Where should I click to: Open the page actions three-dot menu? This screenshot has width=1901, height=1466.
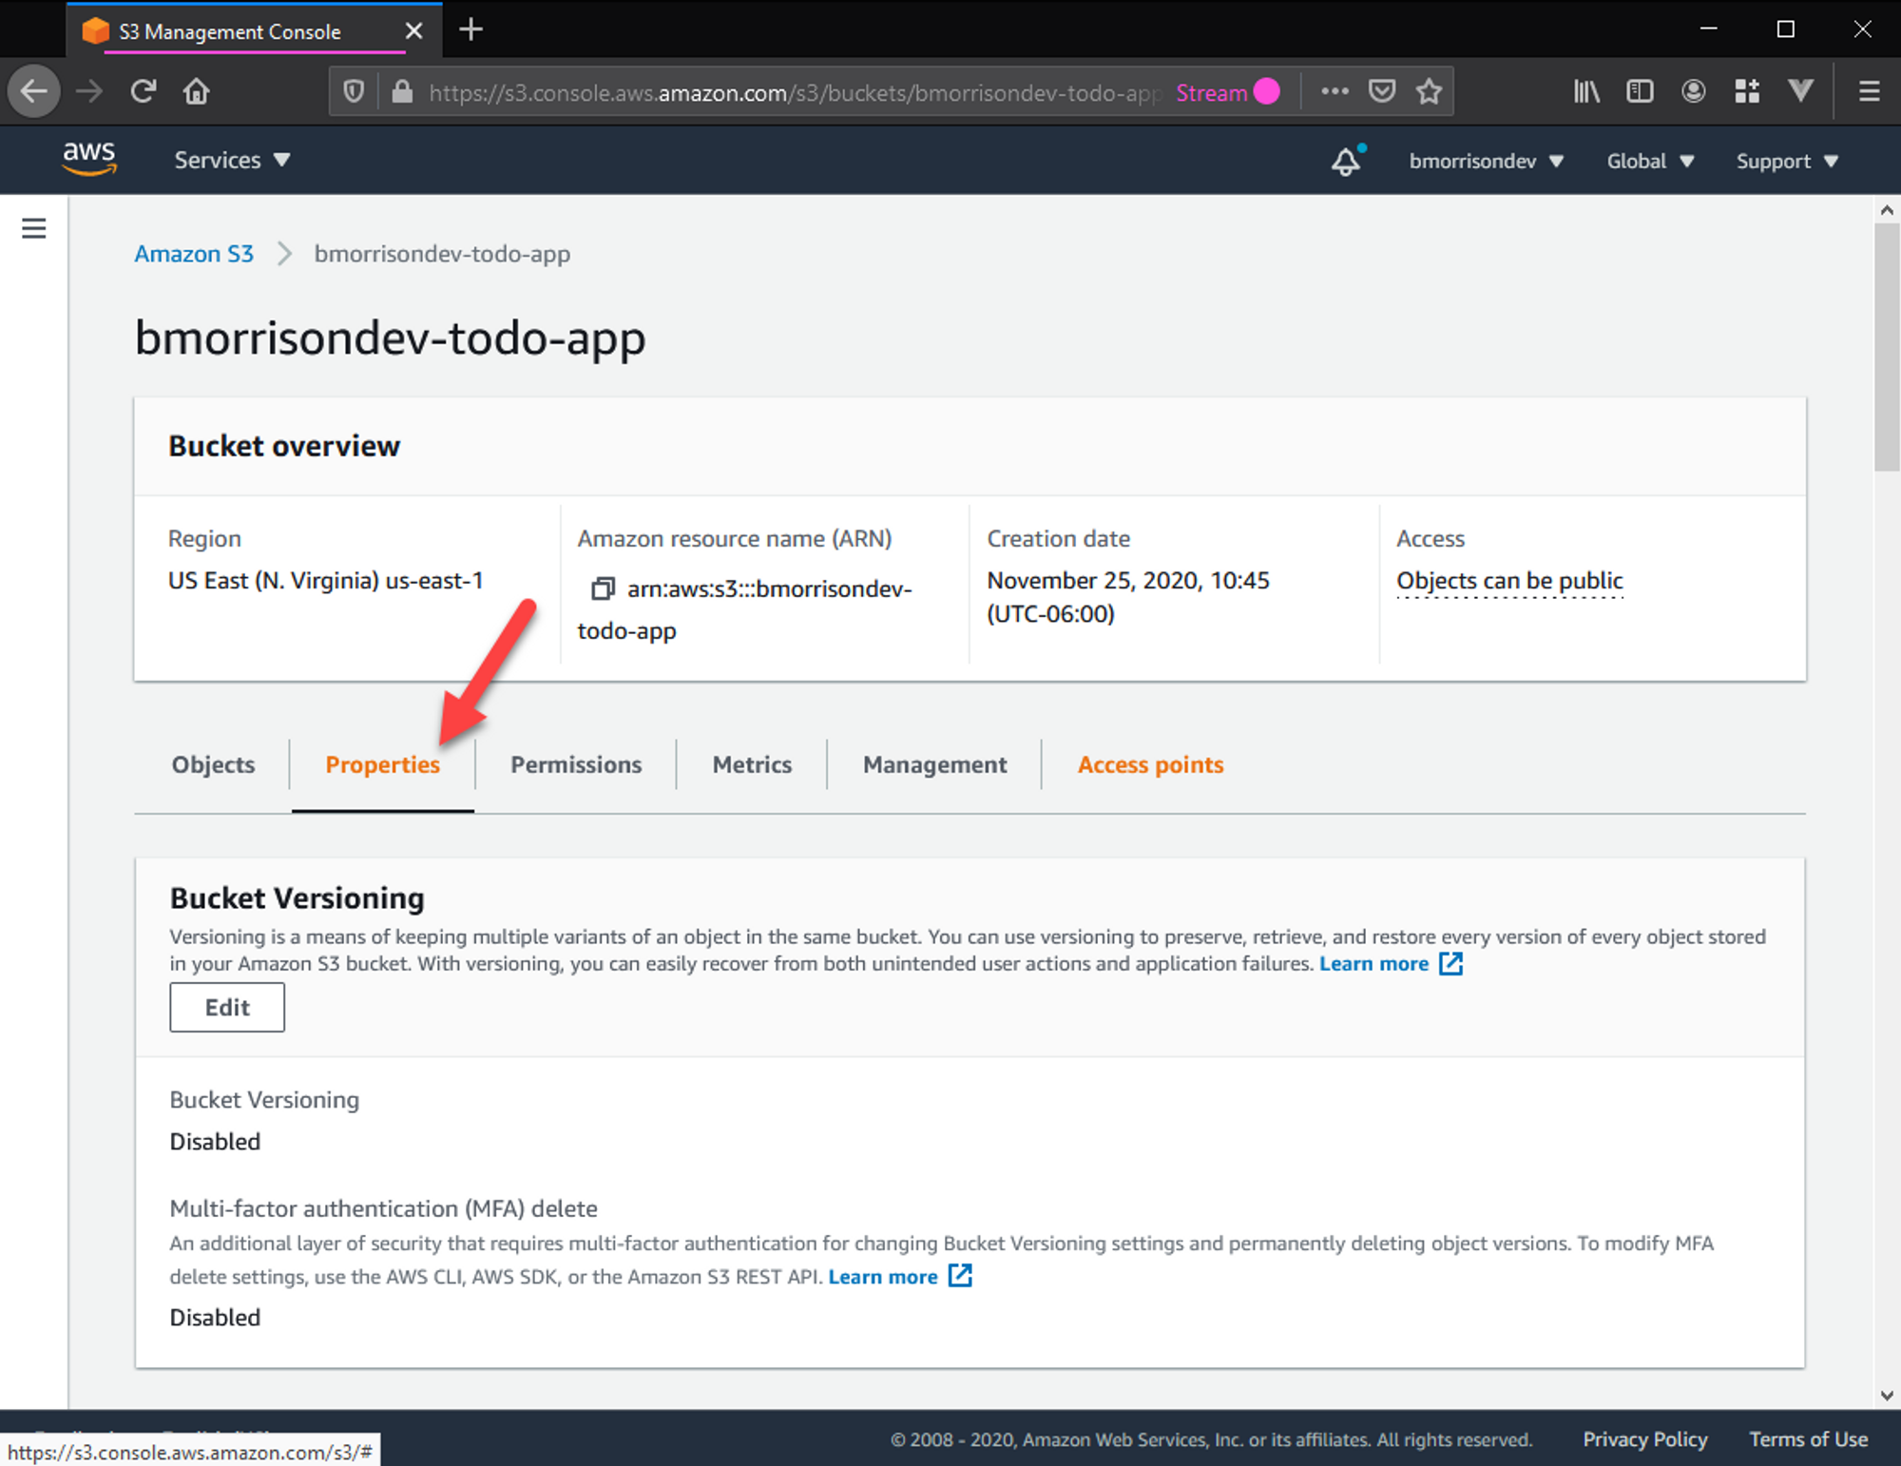pyautogui.click(x=1335, y=91)
